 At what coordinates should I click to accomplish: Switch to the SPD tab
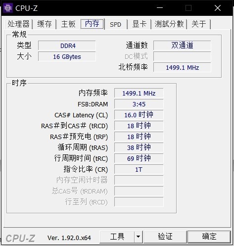(x=115, y=24)
